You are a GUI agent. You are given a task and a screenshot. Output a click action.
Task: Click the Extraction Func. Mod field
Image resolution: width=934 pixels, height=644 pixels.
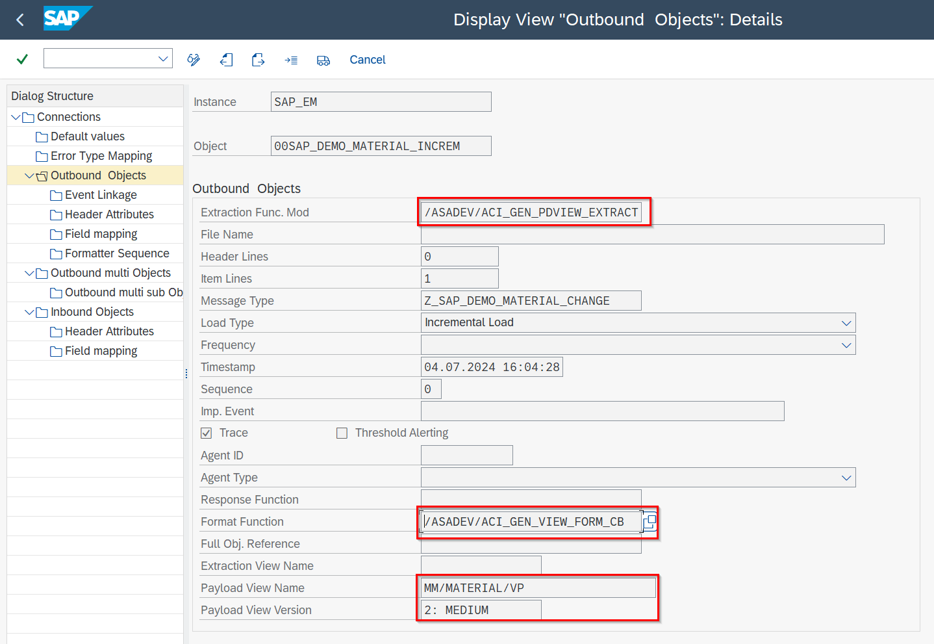[x=531, y=213]
